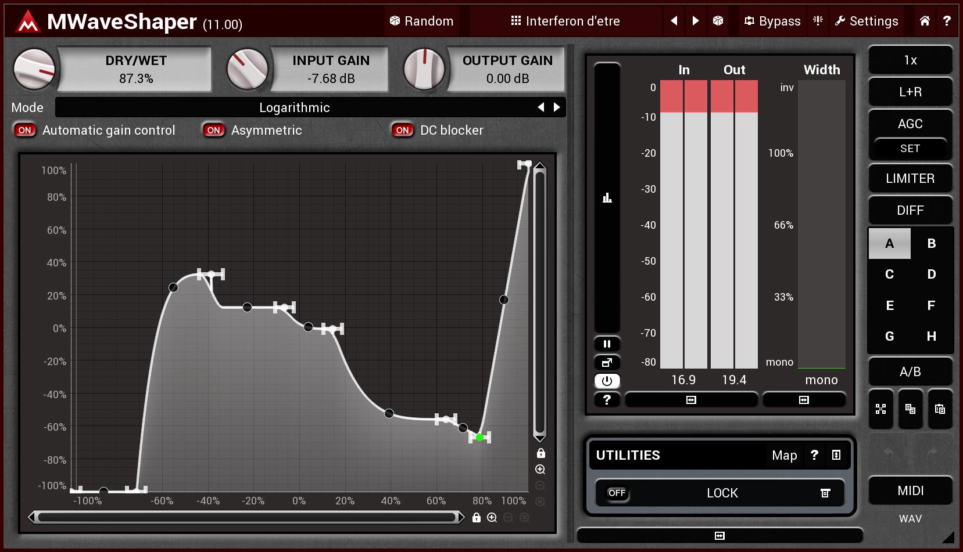Click the vertical axis lock icon
The height and width of the screenshot is (552, 963).
540,453
